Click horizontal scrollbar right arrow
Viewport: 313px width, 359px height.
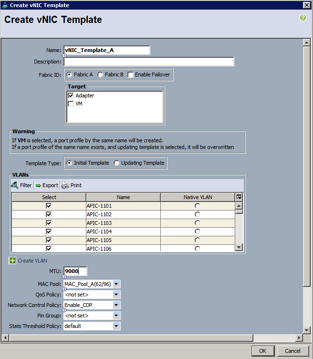(x=299, y=338)
